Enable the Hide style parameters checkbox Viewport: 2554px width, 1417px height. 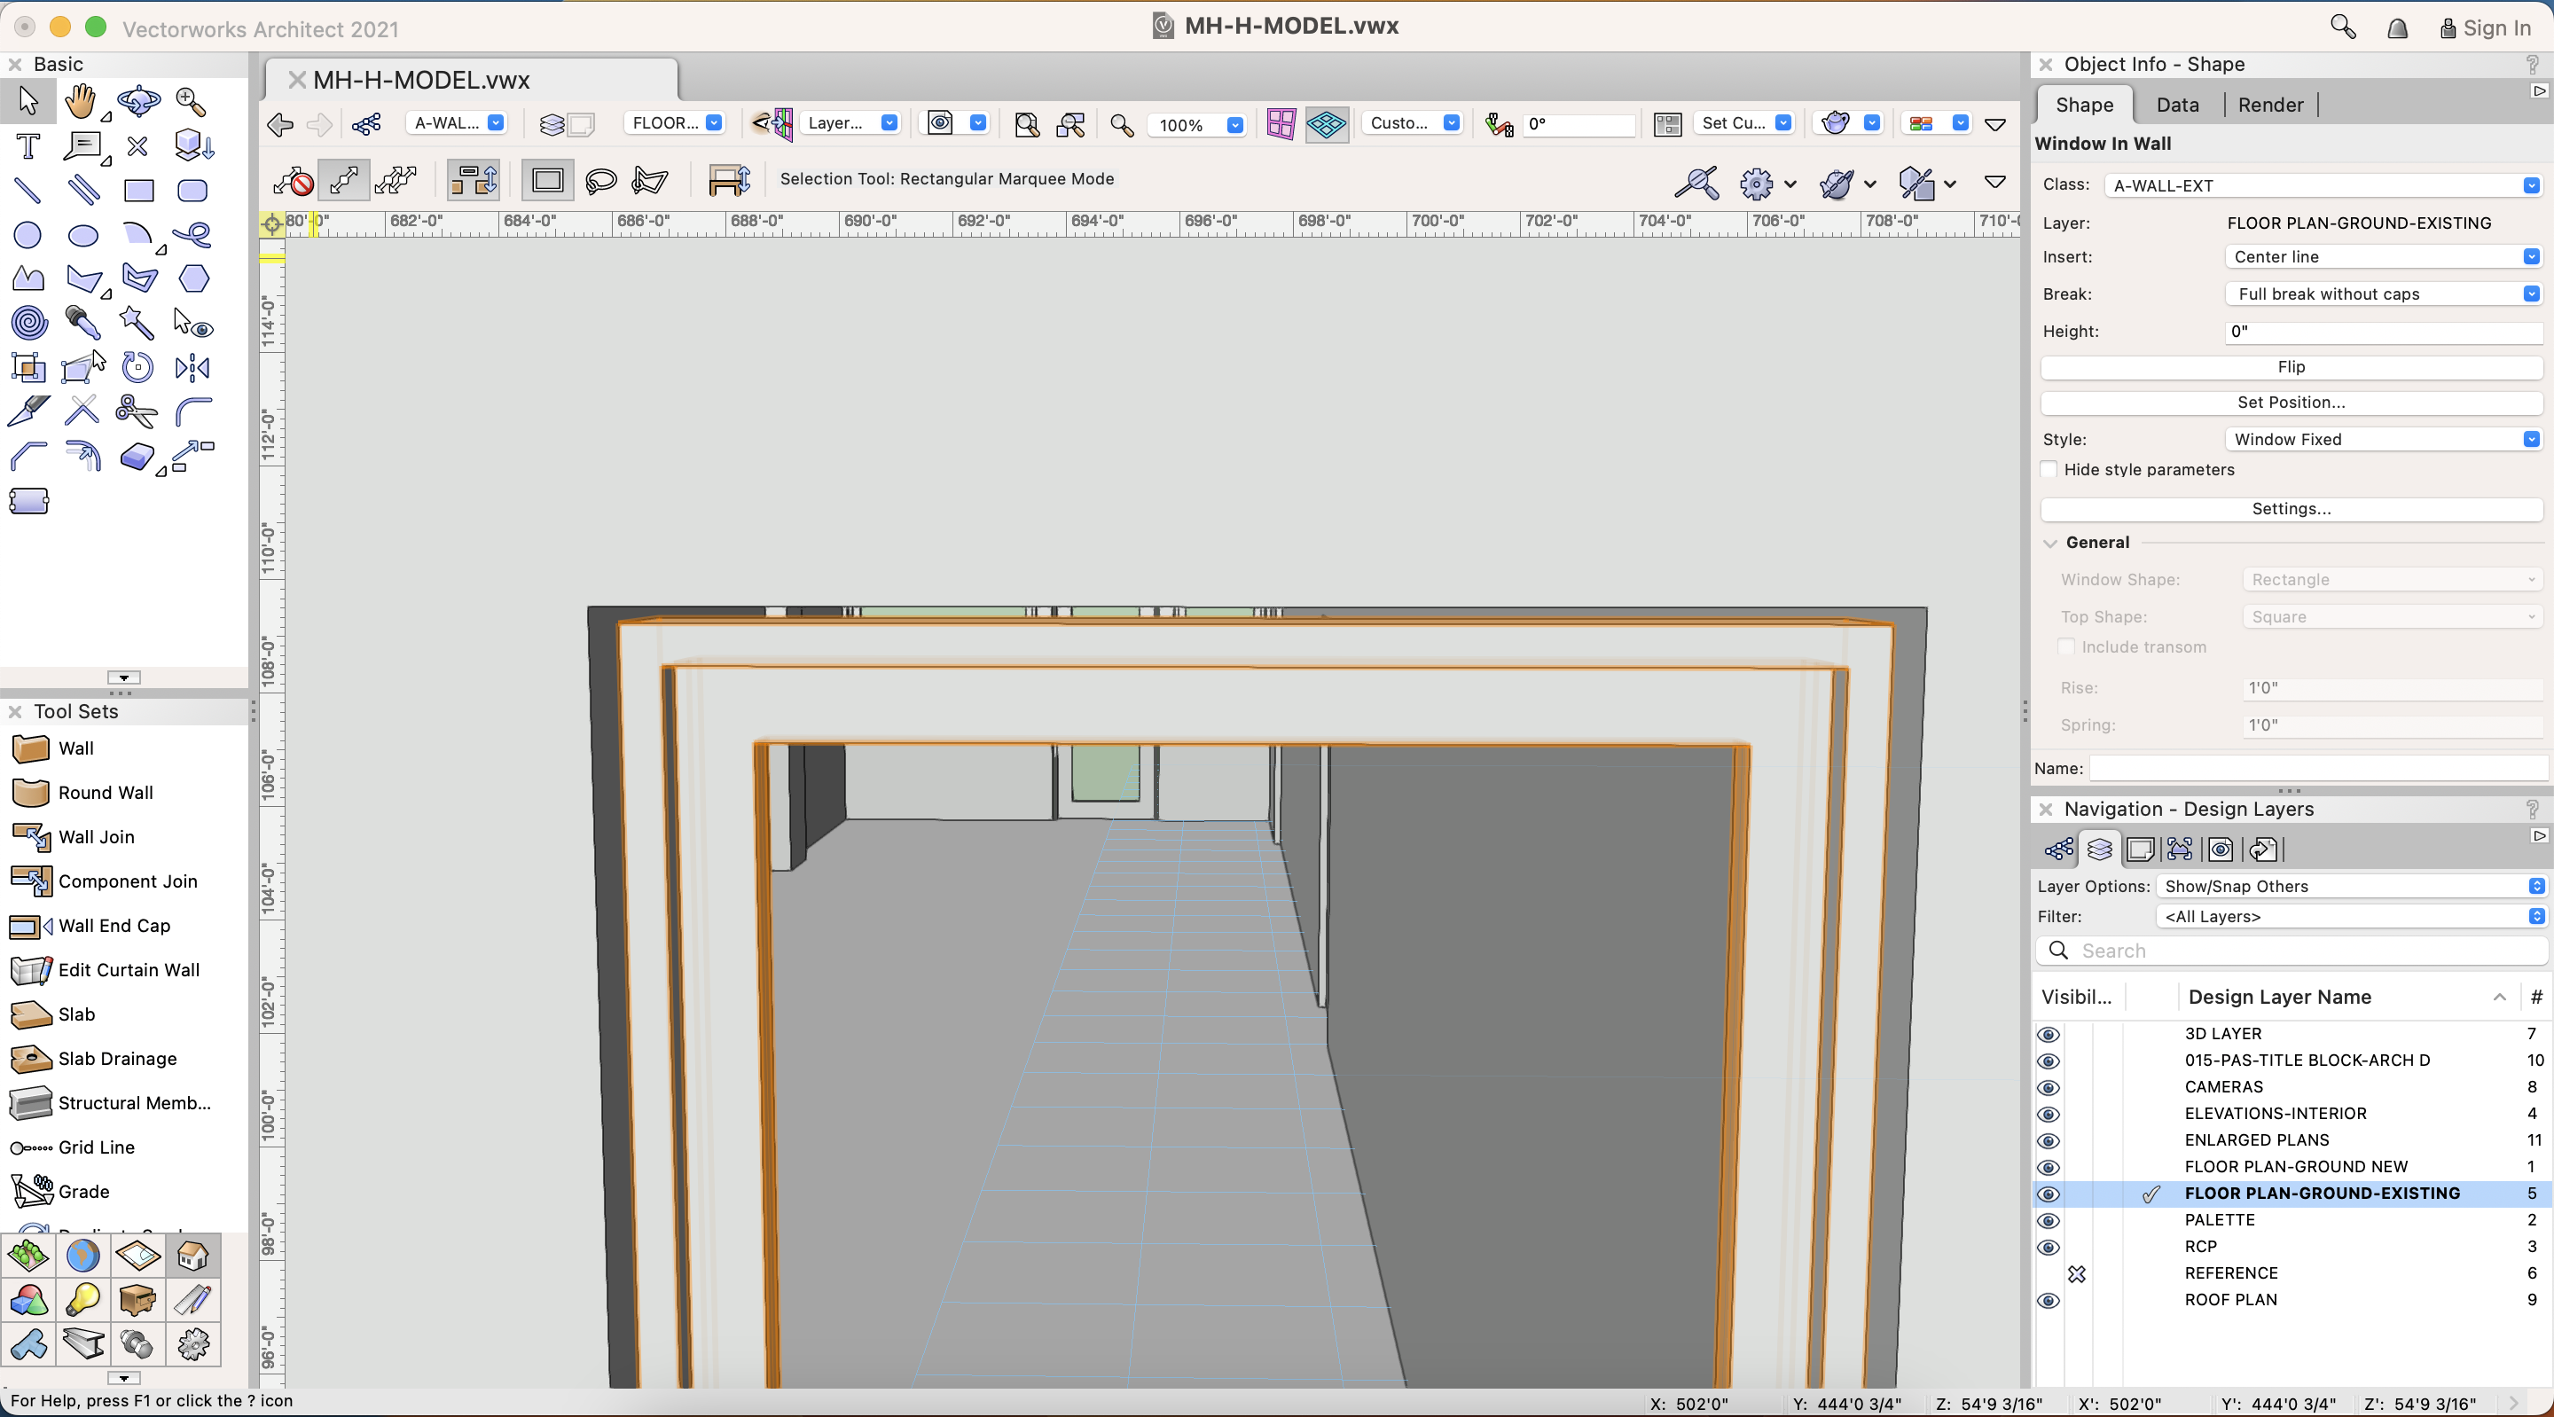(2049, 469)
